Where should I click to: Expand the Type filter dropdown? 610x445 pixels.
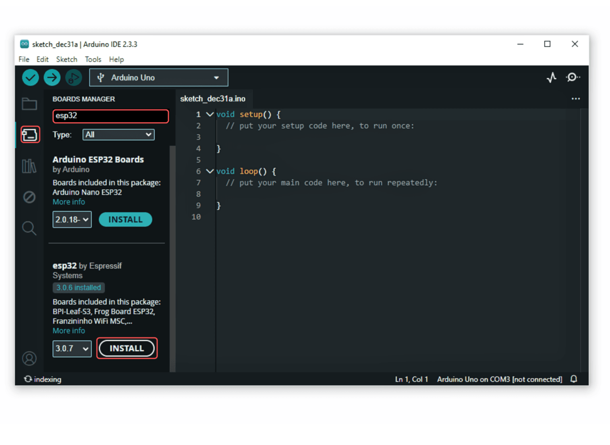pyautogui.click(x=118, y=135)
